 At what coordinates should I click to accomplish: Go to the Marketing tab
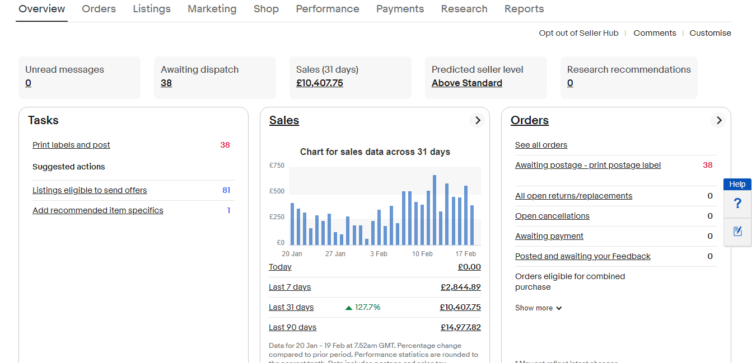pyautogui.click(x=212, y=9)
